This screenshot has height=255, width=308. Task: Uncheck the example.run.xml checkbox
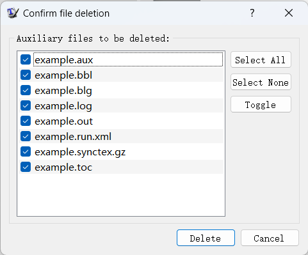(x=26, y=136)
